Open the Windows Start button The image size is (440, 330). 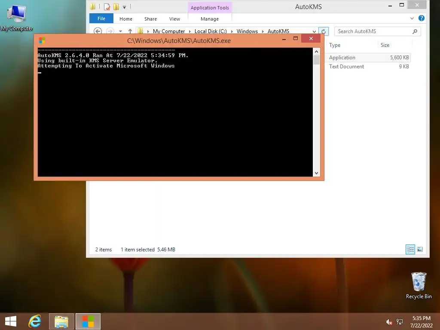pyautogui.click(x=11, y=321)
